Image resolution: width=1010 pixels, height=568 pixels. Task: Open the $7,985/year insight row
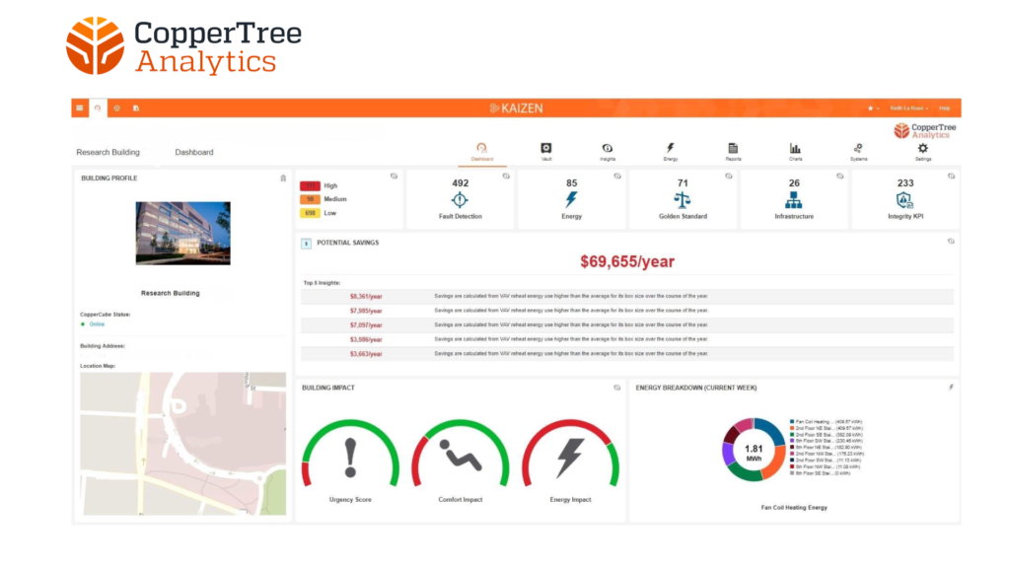pos(627,311)
